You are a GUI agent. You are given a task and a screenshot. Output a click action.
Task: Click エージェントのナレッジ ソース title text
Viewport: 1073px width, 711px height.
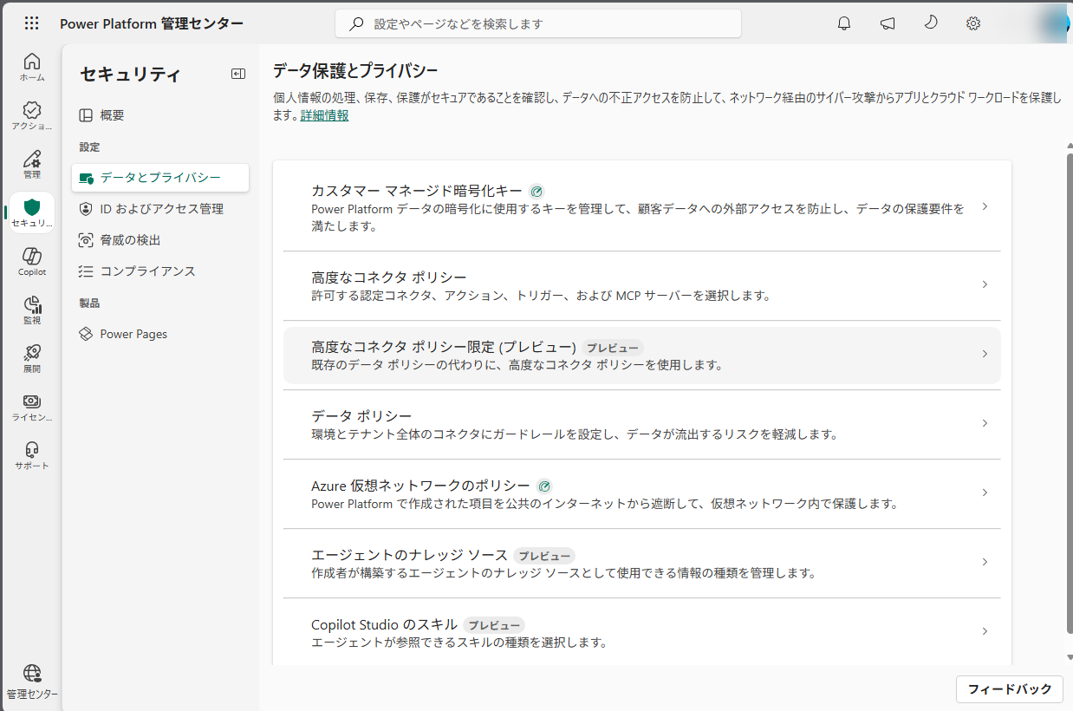(x=409, y=555)
